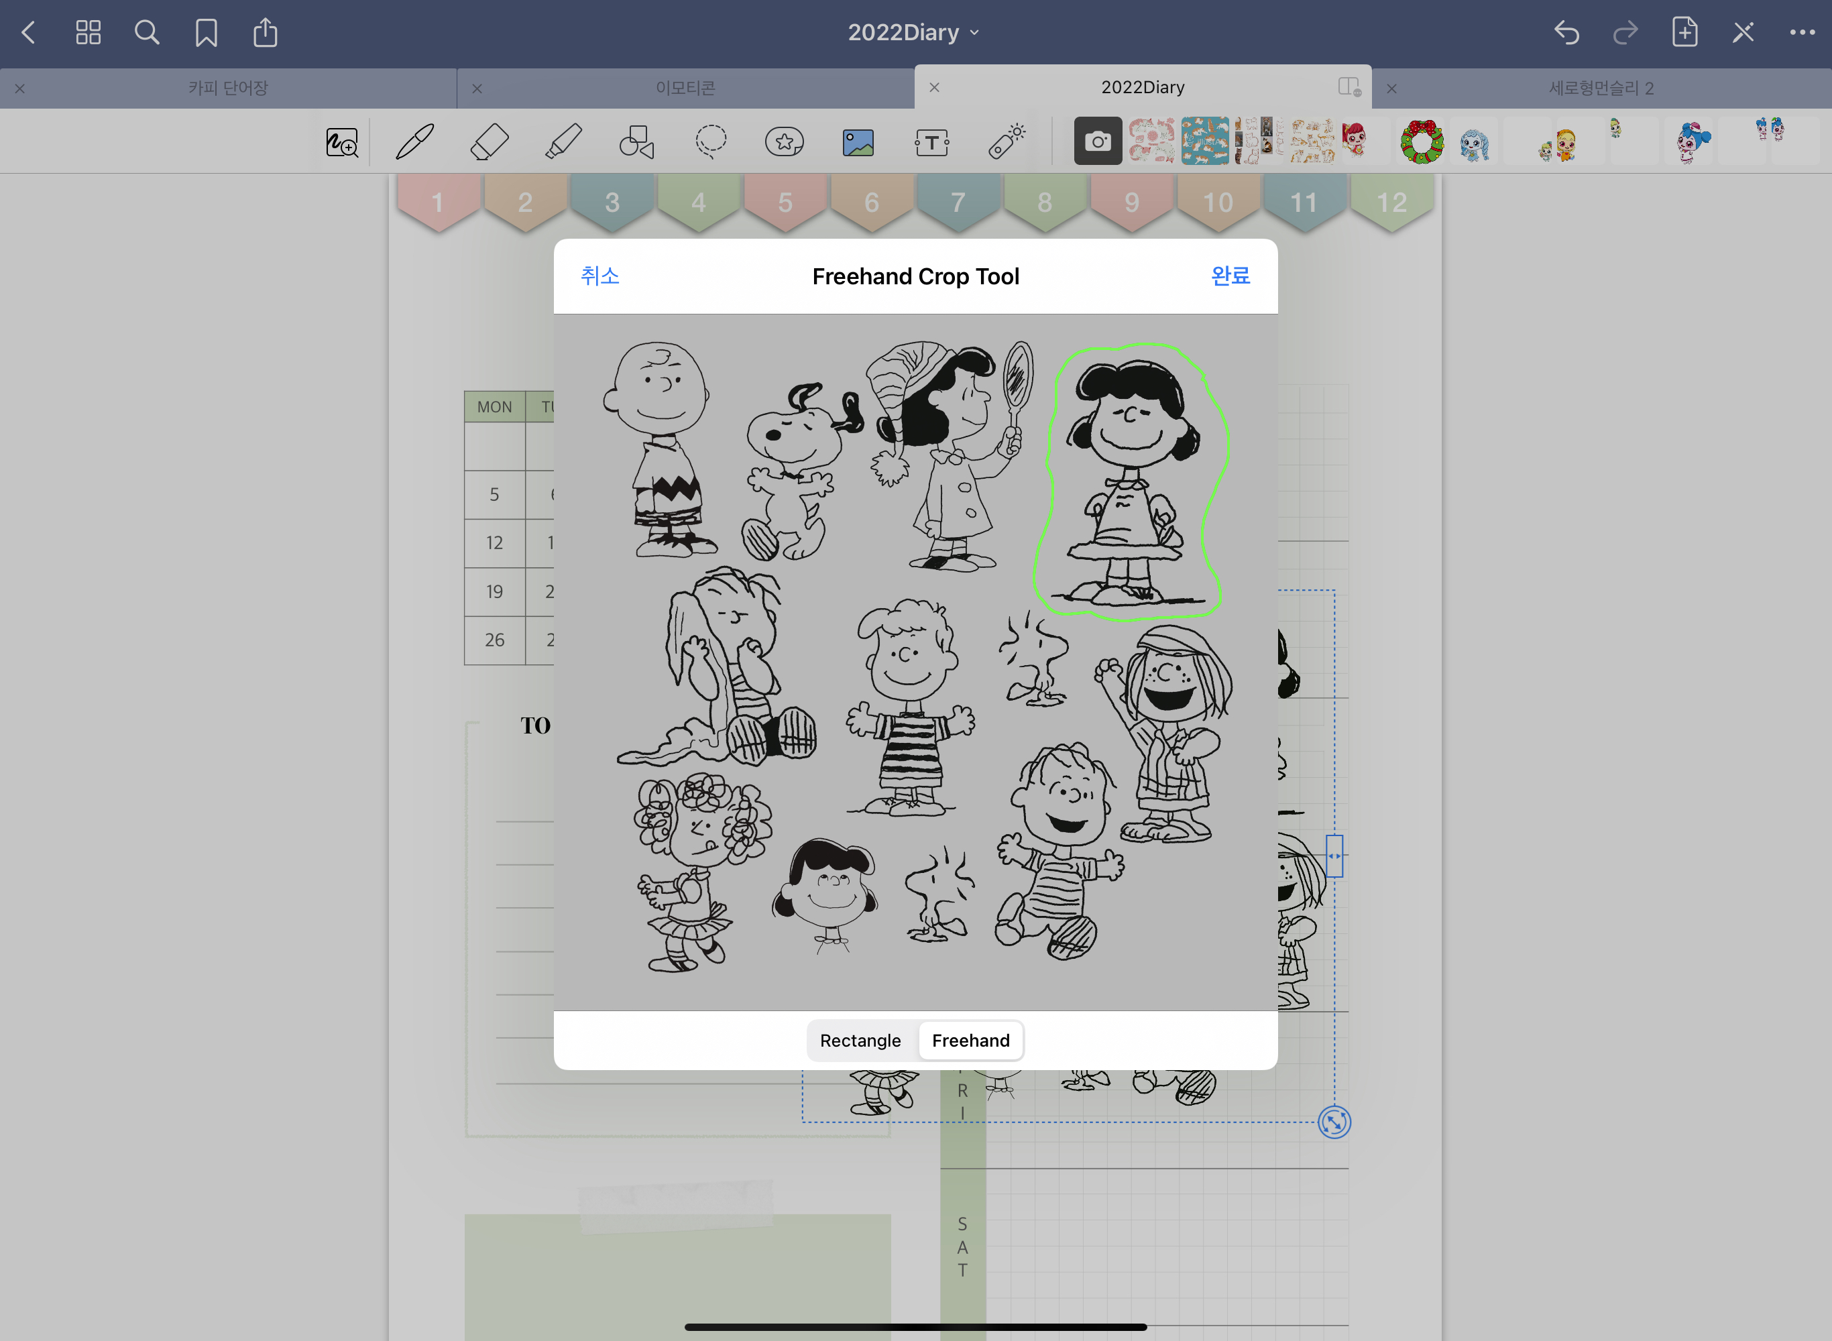The height and width of the screenshot is (1341, 1832).
Task: Close the 세로형먼슬리 2 tab
Action: (x=1391, y=89)
